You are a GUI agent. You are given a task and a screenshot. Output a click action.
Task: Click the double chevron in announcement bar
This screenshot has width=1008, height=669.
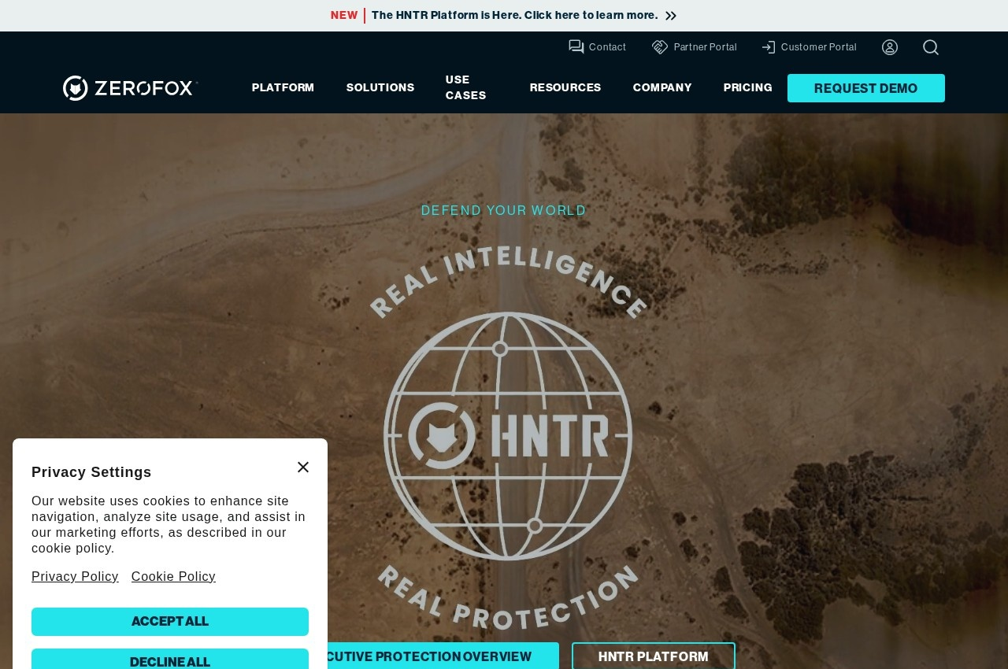(x=671, y=16)
